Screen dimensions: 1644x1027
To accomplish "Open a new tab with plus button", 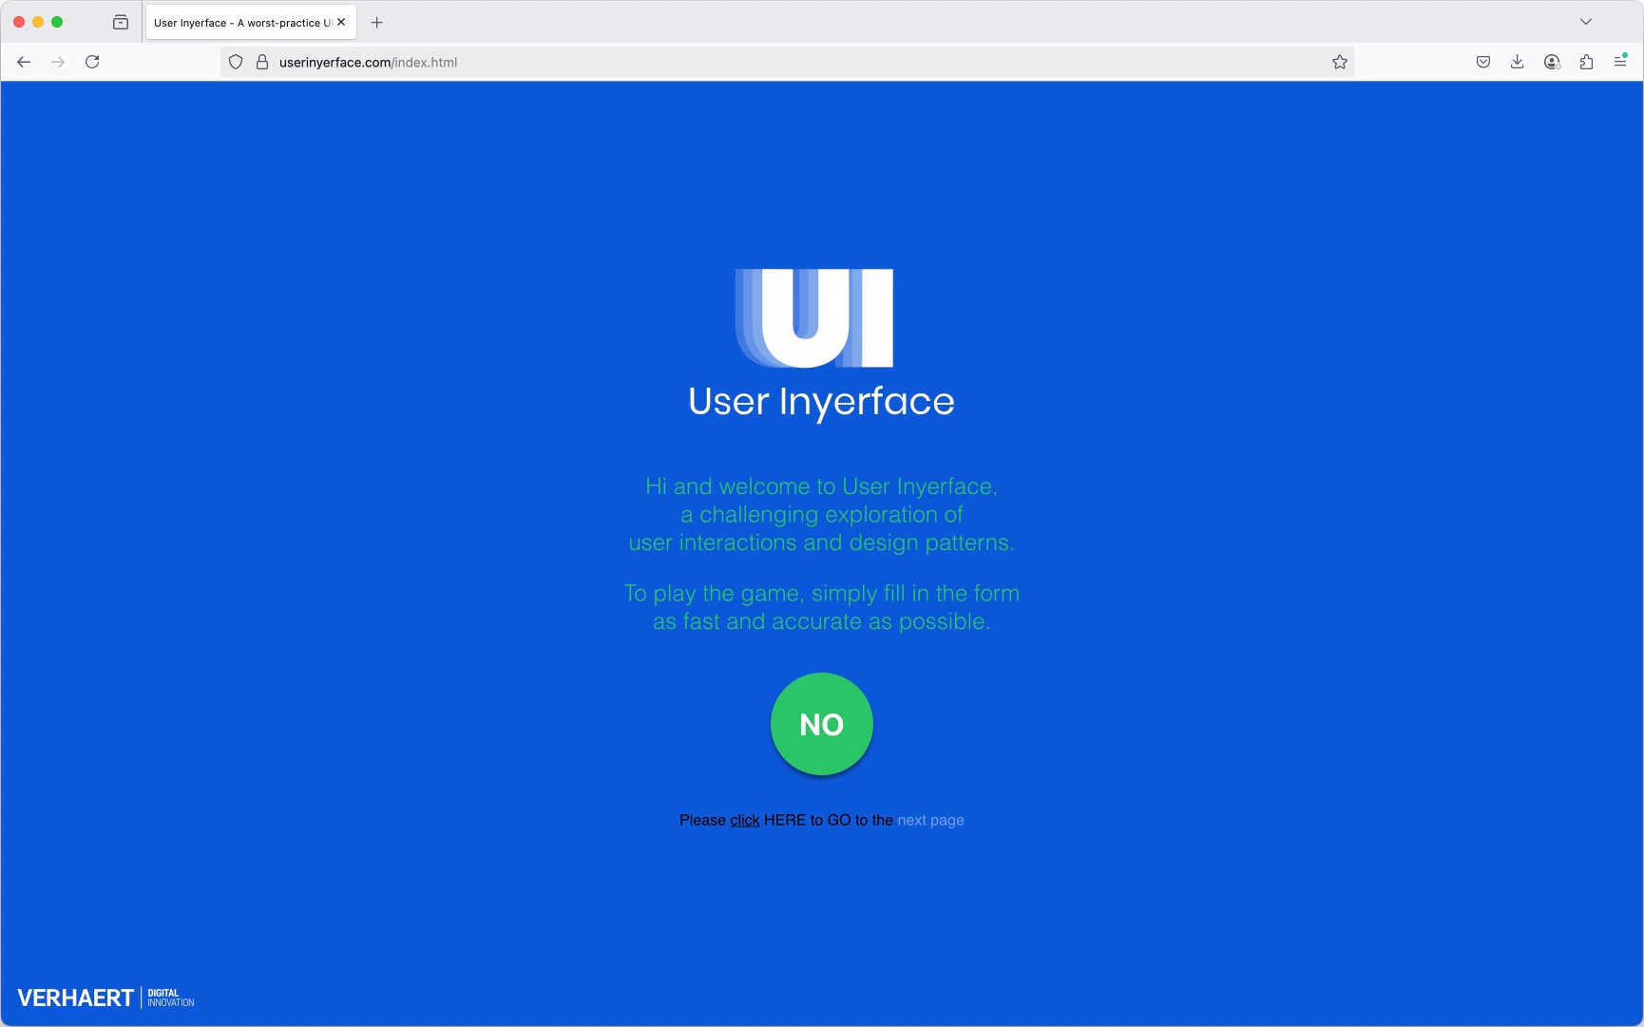I will [x=376, y=22].
